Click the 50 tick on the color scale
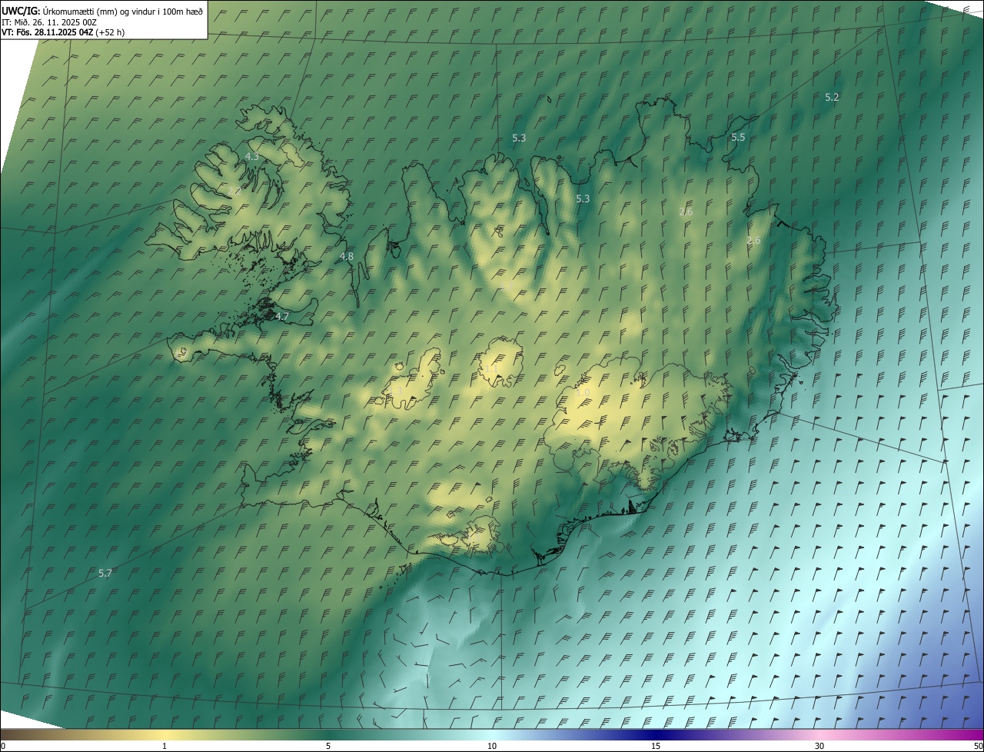The height and width of the screenshot is (752, 984). 977,746
